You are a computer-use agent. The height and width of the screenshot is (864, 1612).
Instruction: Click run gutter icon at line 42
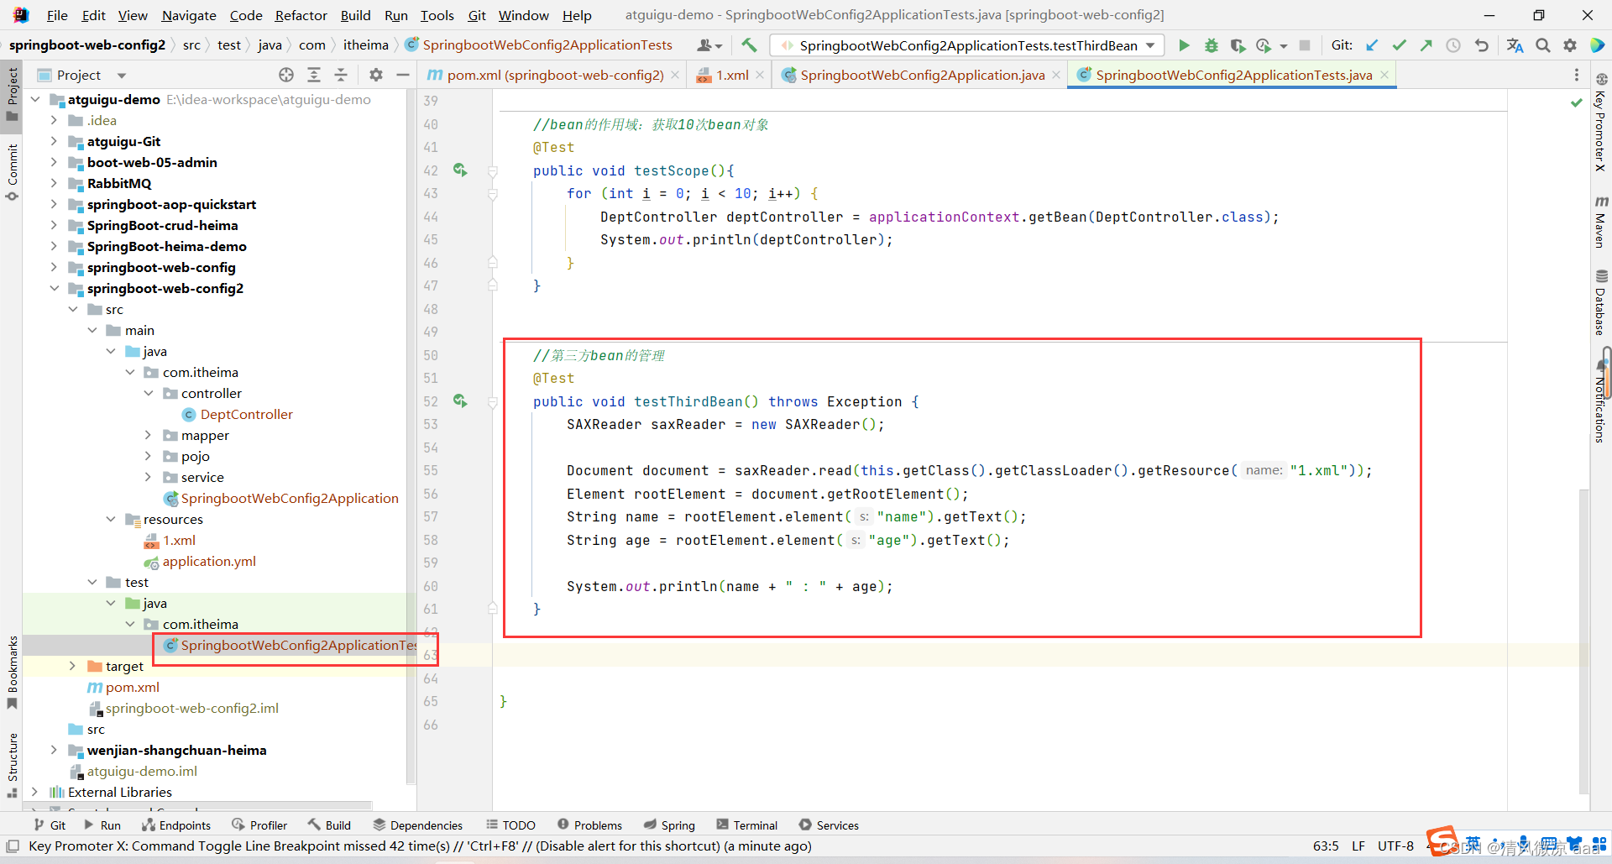click(460, 170)
